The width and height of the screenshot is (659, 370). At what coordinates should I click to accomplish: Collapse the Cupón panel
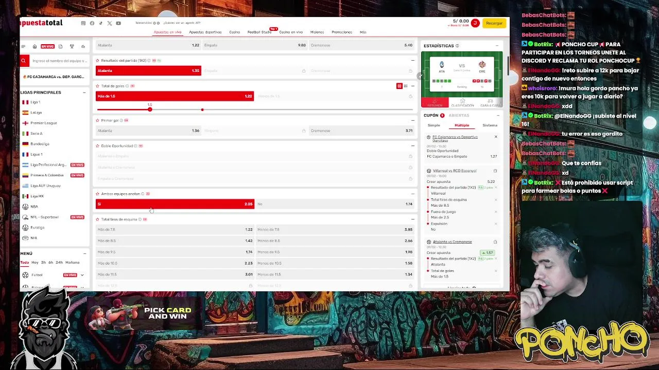[497, 116]
